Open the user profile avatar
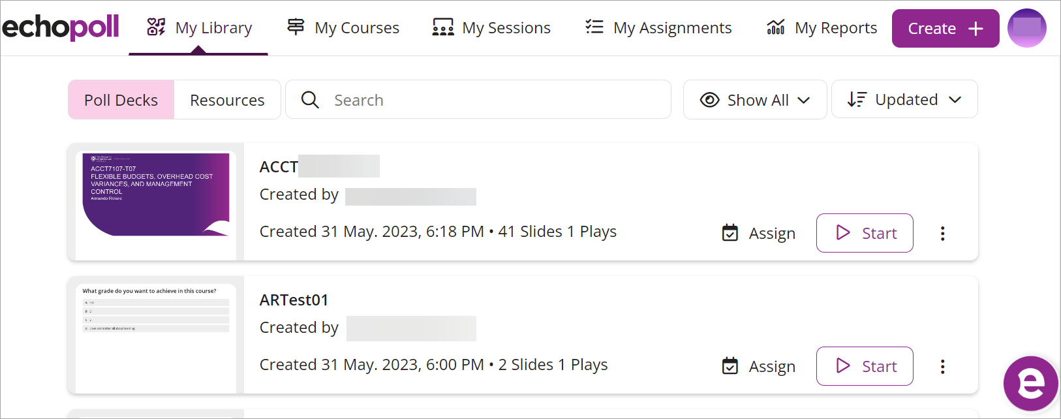Image resolution: width=1061 pixels, height=419 pixels. (1027, 28)
